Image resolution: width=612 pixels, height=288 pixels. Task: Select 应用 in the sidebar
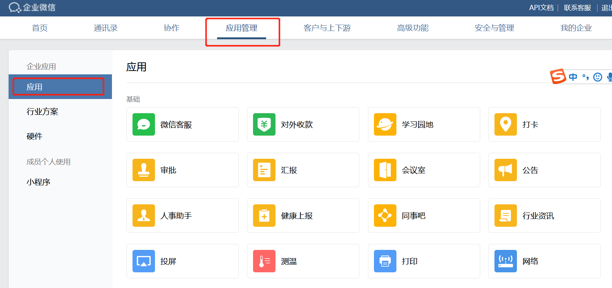pos(60,87)
